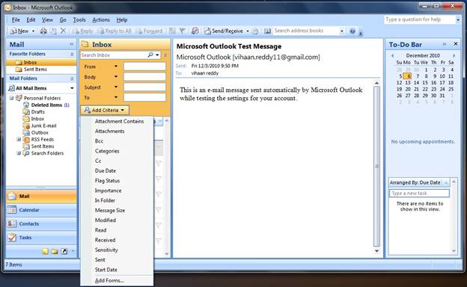Image resolution: width=467 pixels, height=287 pixels.
Task: Open the Address Book icon
Action: click(267, 31)
